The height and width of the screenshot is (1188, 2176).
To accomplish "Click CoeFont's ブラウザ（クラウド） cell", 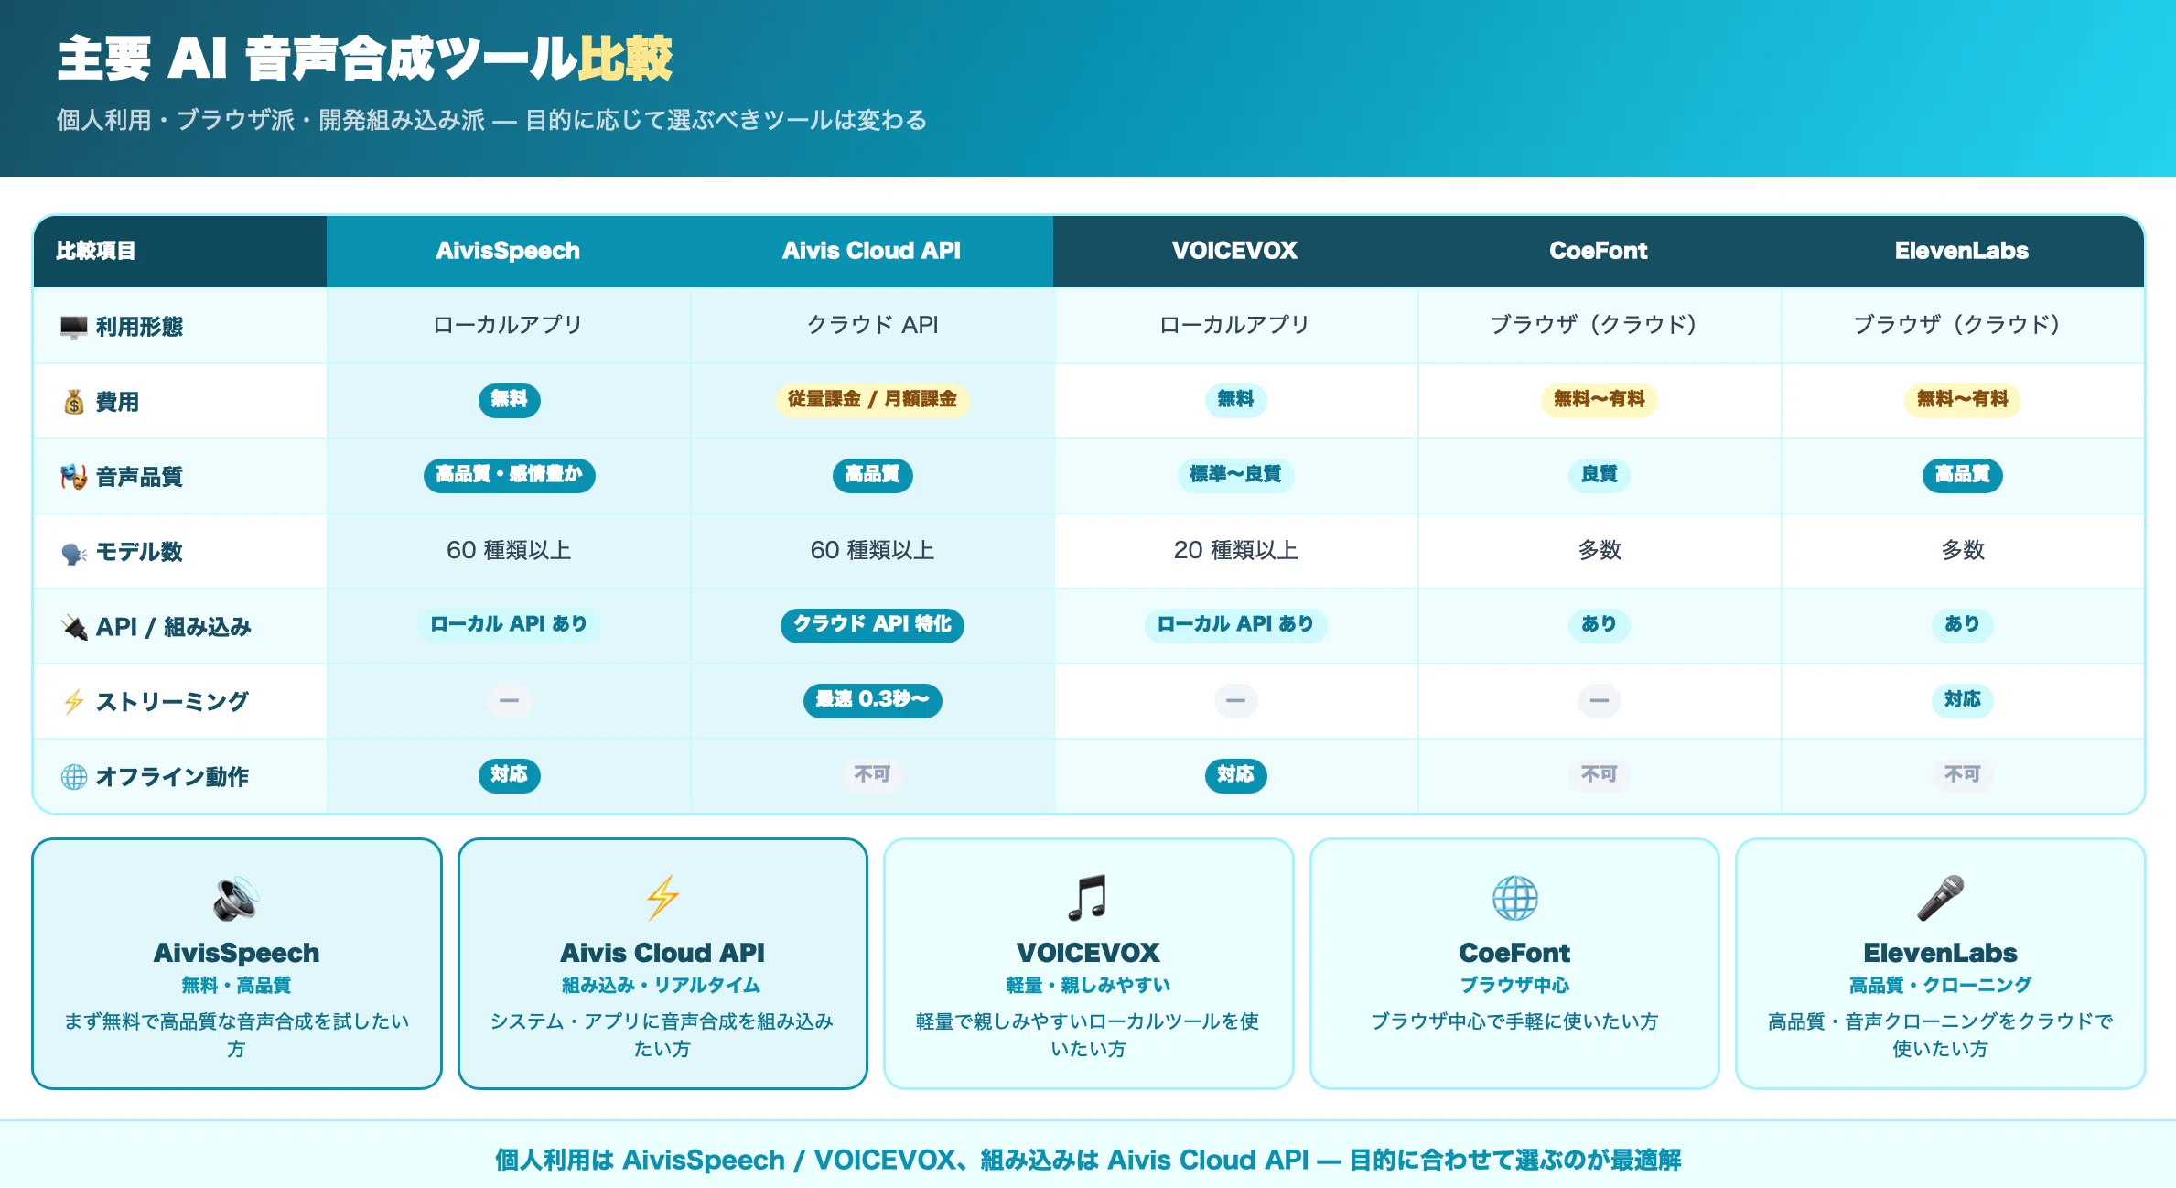I will click(1599, 325).
